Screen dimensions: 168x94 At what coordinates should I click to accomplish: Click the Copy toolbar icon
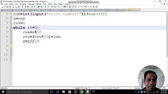point(25,7)
